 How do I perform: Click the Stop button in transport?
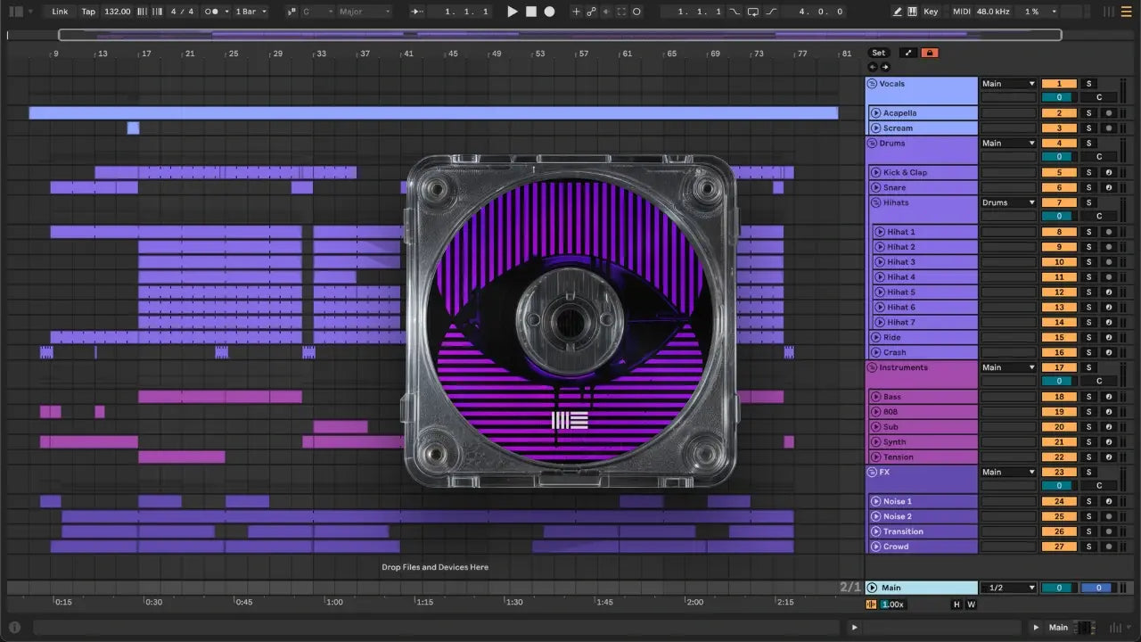pos(530,12)
